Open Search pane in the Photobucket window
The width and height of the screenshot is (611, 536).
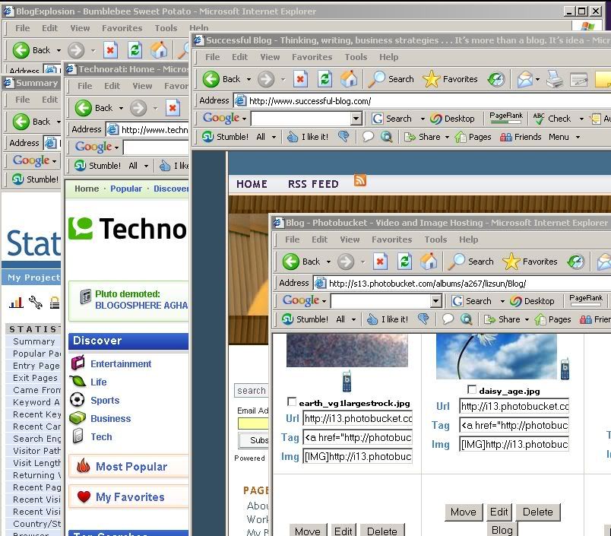[470, 262]
